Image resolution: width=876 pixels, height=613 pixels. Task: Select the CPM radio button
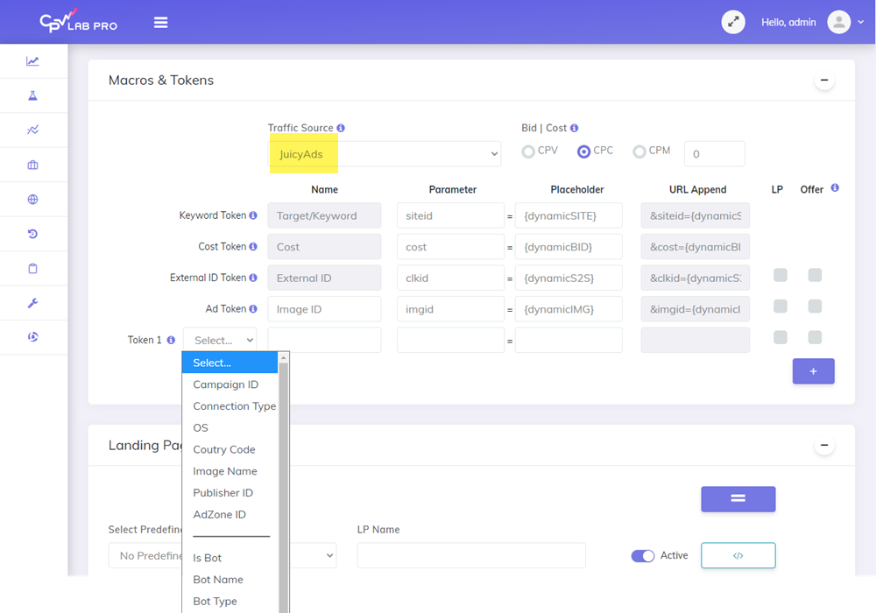(x=639, y=151)
